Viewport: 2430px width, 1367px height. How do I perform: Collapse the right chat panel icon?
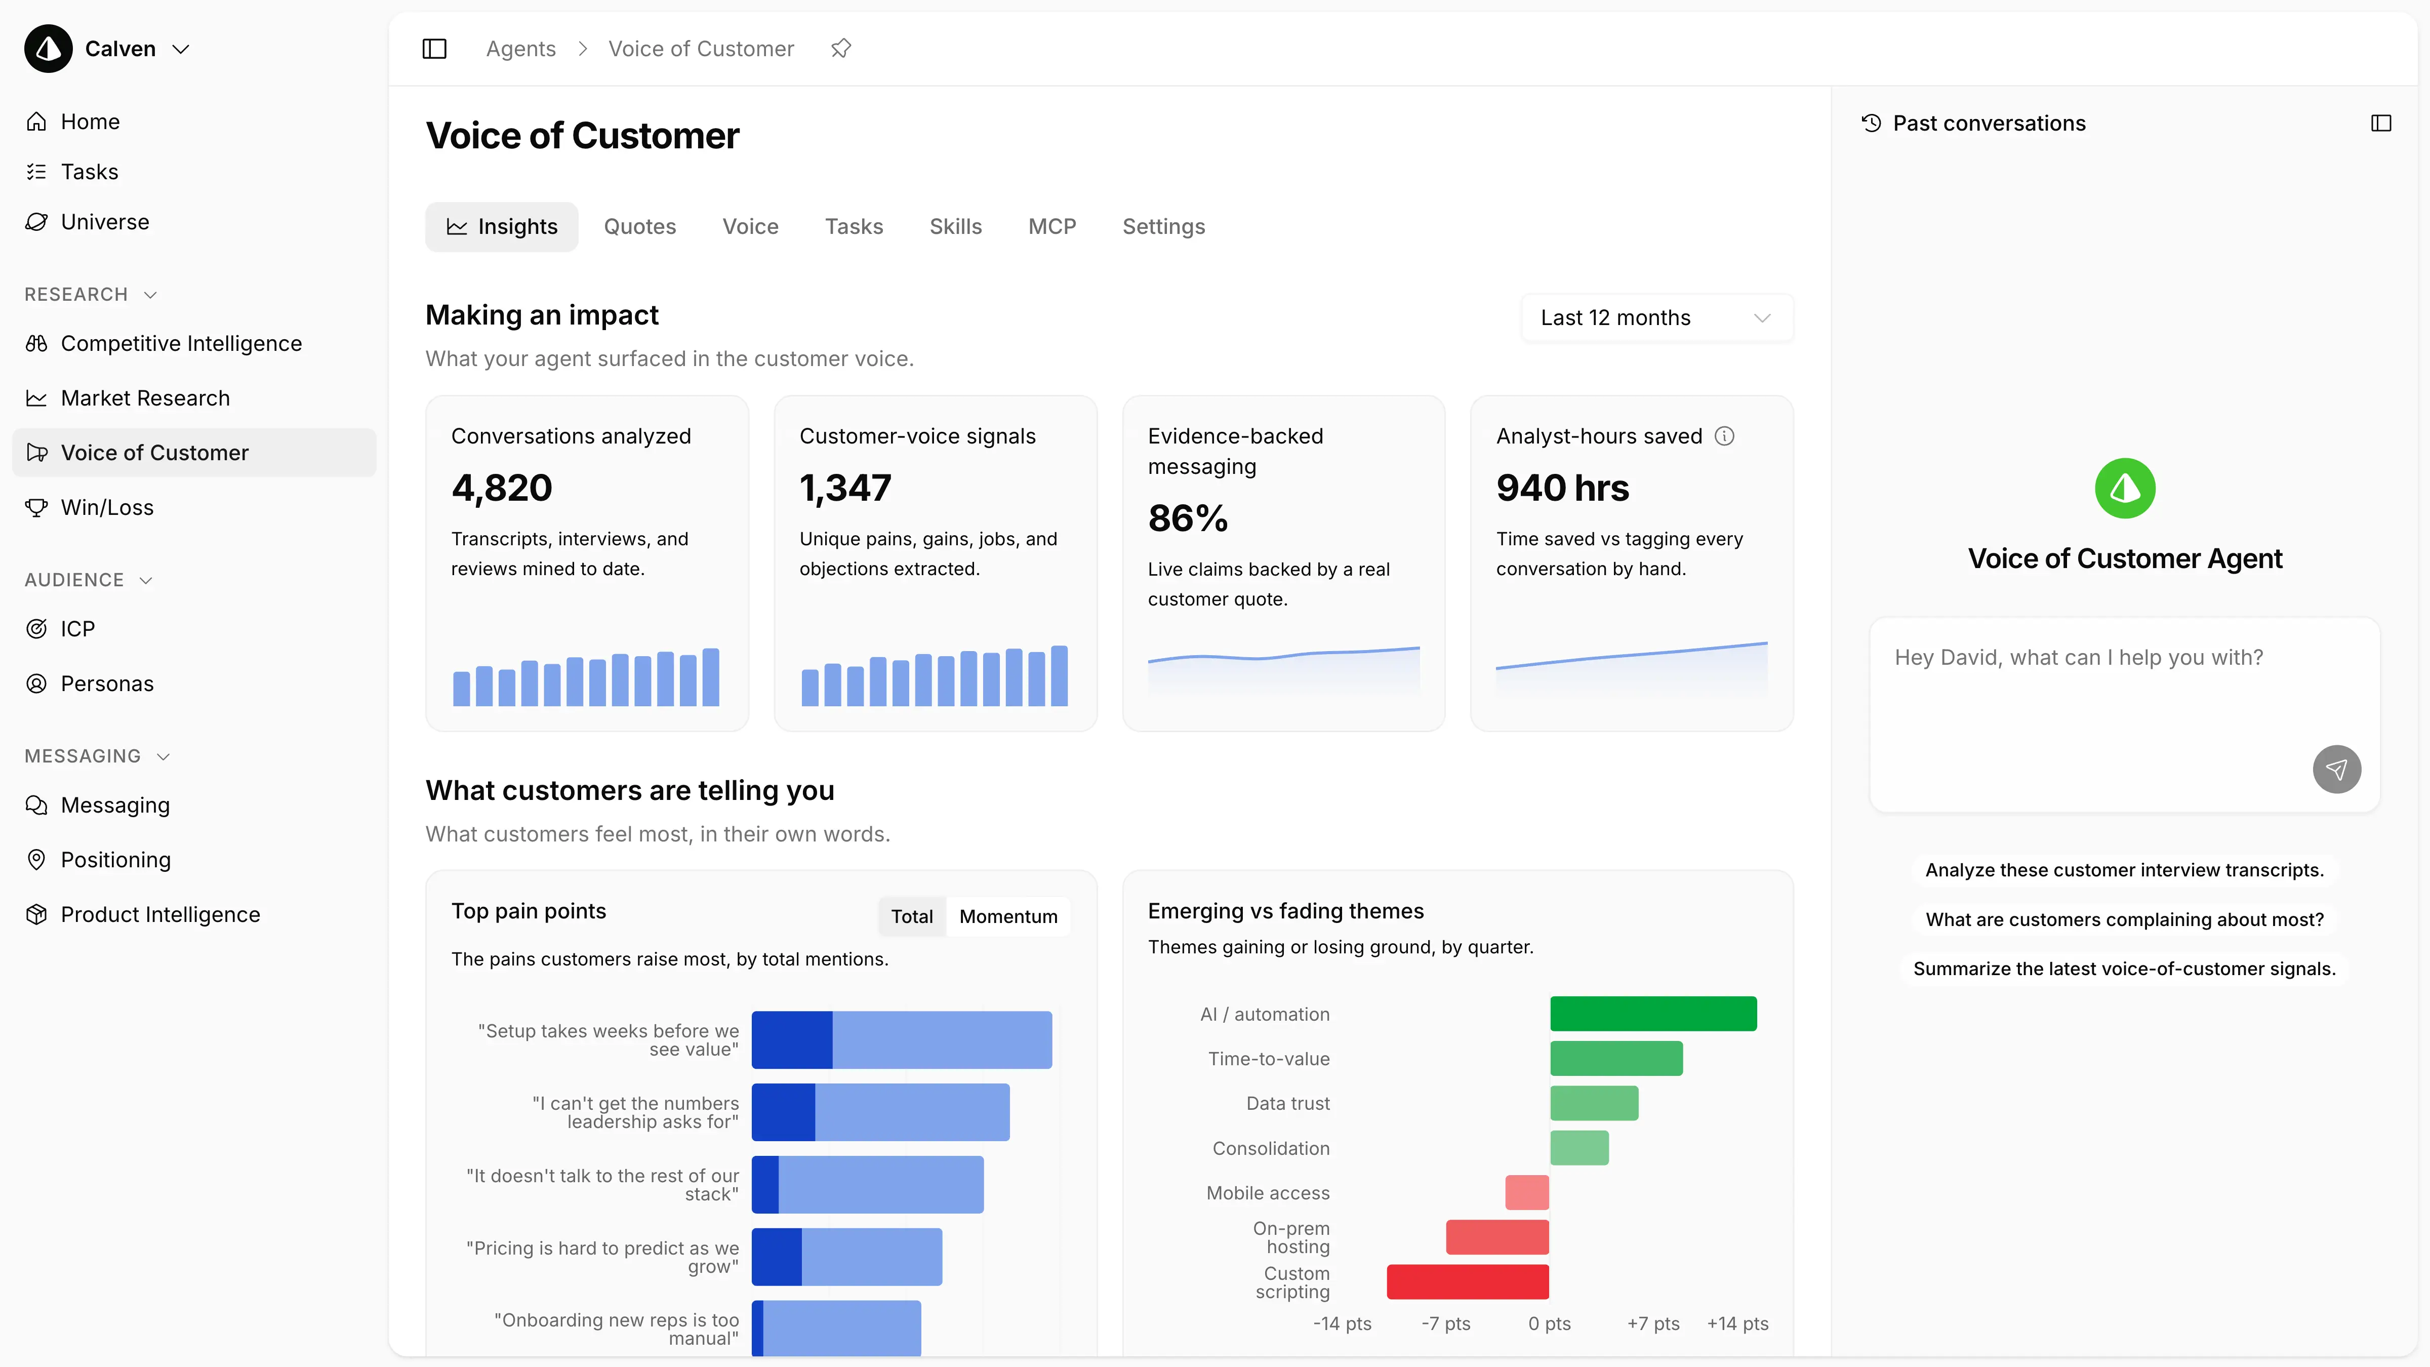(x=2381, y=124)
